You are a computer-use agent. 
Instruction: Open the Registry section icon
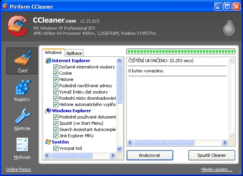point(22,90)
